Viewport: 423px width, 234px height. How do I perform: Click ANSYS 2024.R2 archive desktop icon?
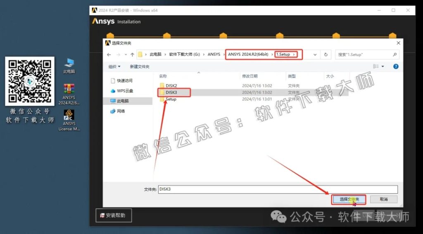tap(69, 95)
